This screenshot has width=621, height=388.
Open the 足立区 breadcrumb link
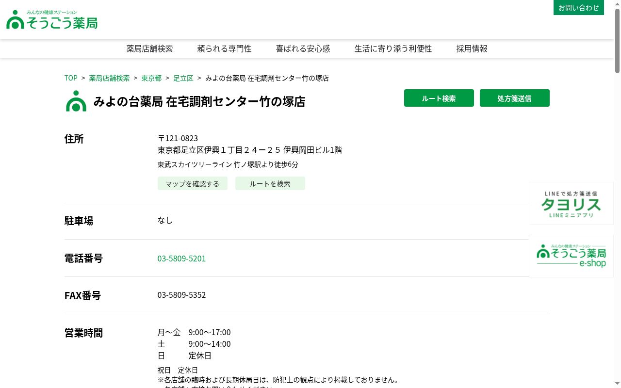183,78
